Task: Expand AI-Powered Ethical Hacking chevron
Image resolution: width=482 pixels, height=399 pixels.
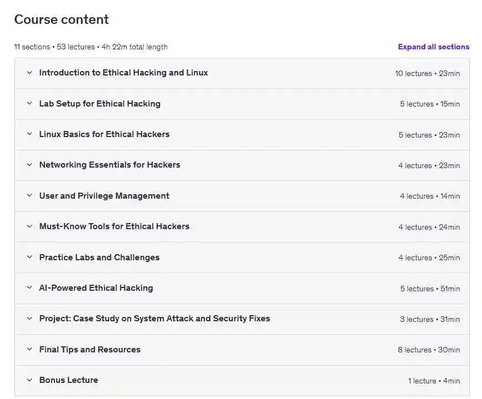Action: (29, 288)
